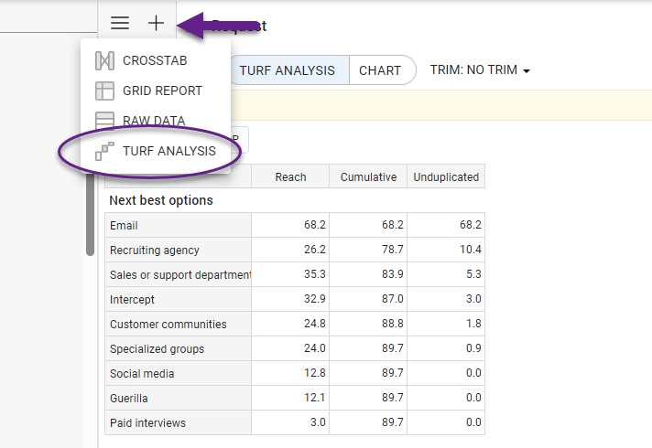Click the Reach column header

[x=290, y=176]
